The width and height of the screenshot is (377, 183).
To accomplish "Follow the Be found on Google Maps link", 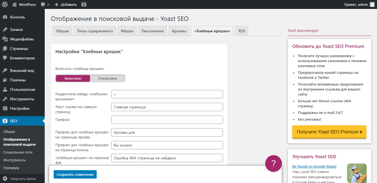I will tap(314, 166).
